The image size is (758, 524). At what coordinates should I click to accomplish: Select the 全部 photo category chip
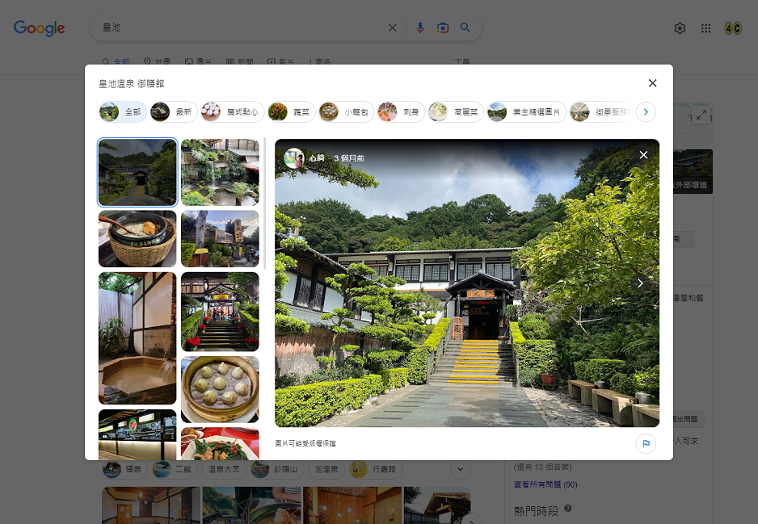point(124,112)
